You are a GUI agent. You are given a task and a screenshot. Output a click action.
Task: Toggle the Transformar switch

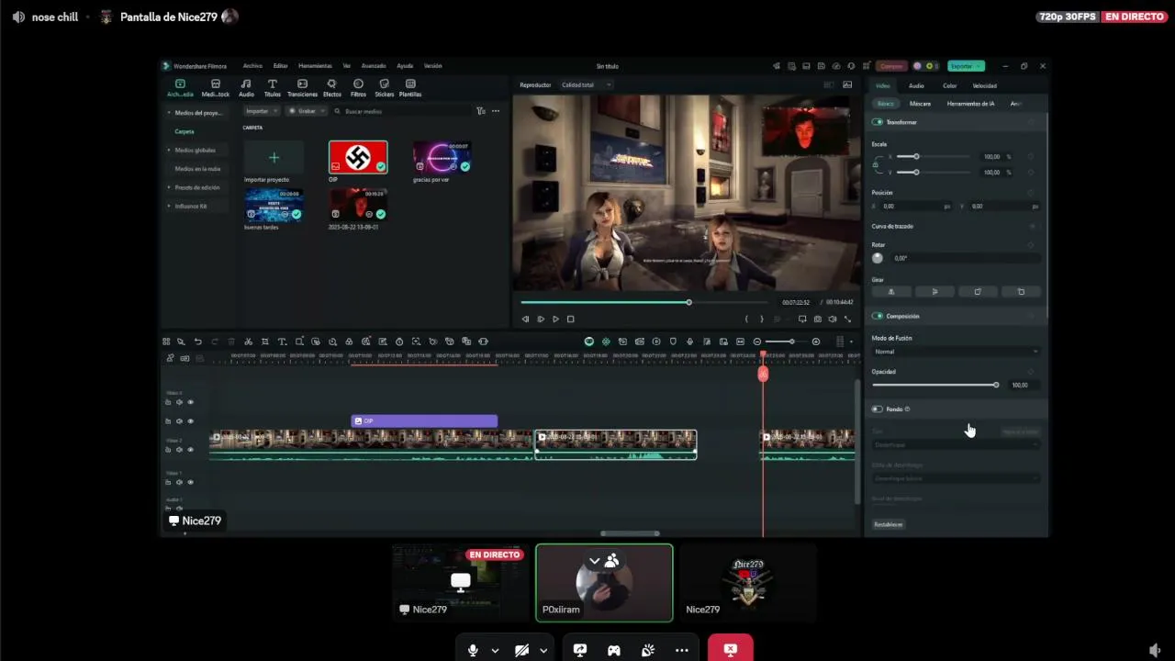click(878, 122)
